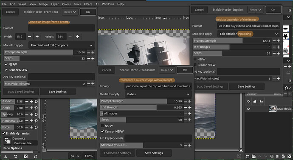The height and width of the screenshot is (160, 293).
Task: Save tool preset icon in tool options
Action: click(6, 156)
